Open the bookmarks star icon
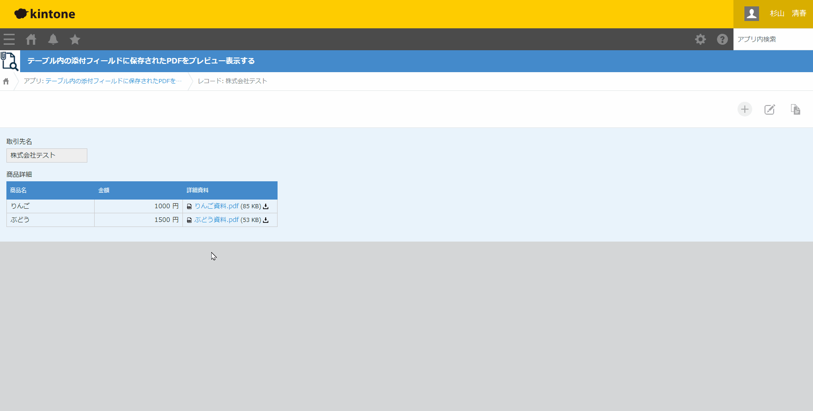Image resolution: width=813 pixels, height=411 pixels. point(75,40)
